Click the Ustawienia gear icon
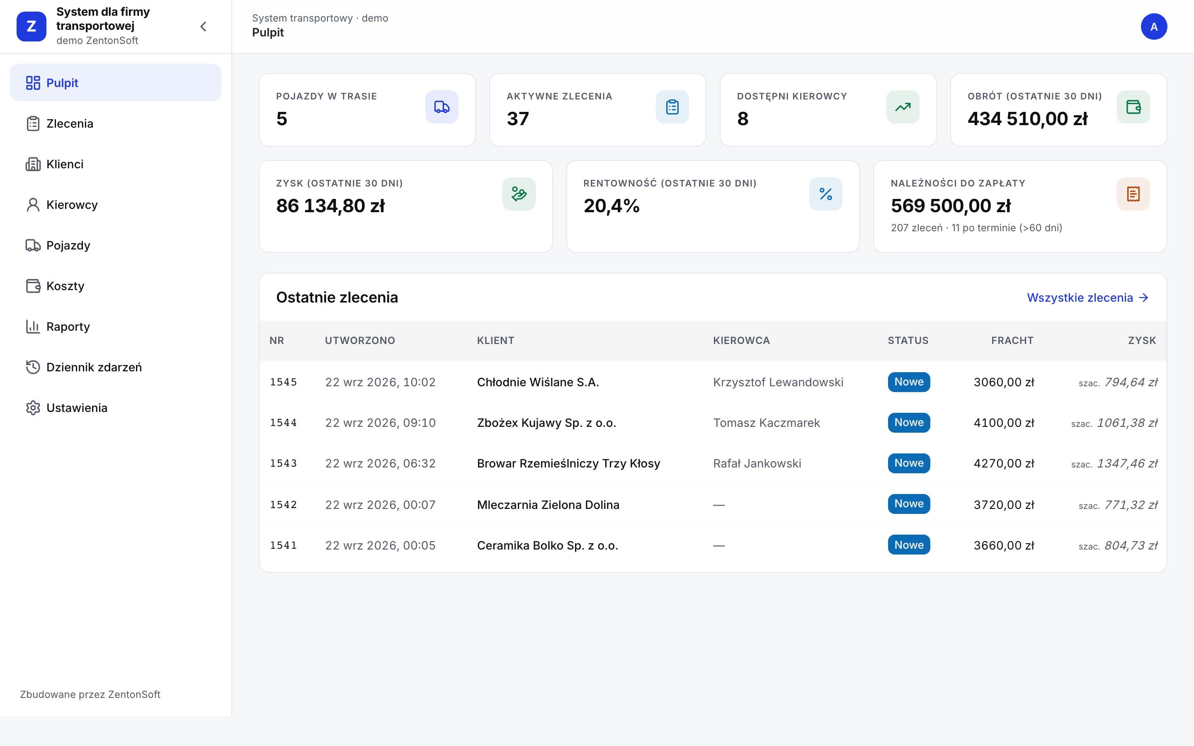The image size is (1194, 746). 33,408
